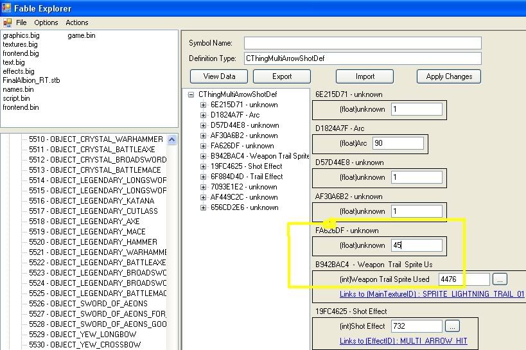
Task: Open the File menu
Action: 21,22
